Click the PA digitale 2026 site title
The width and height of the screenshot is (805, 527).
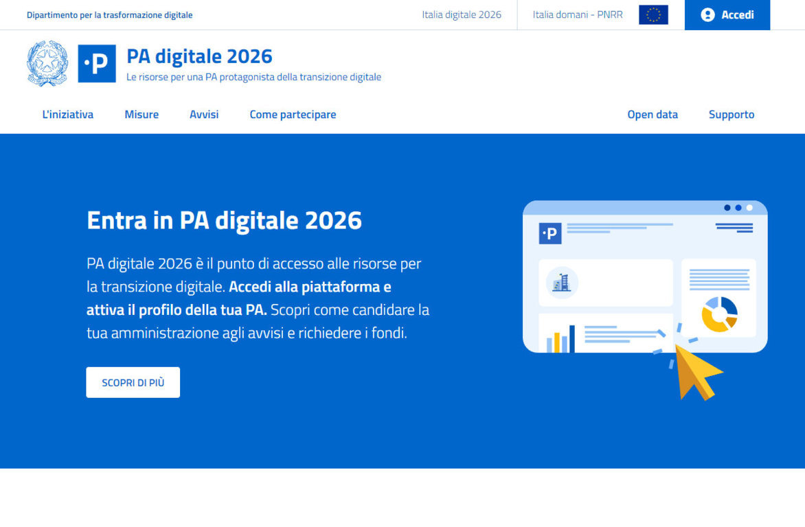pyautogui.click(x=199, y=56)
